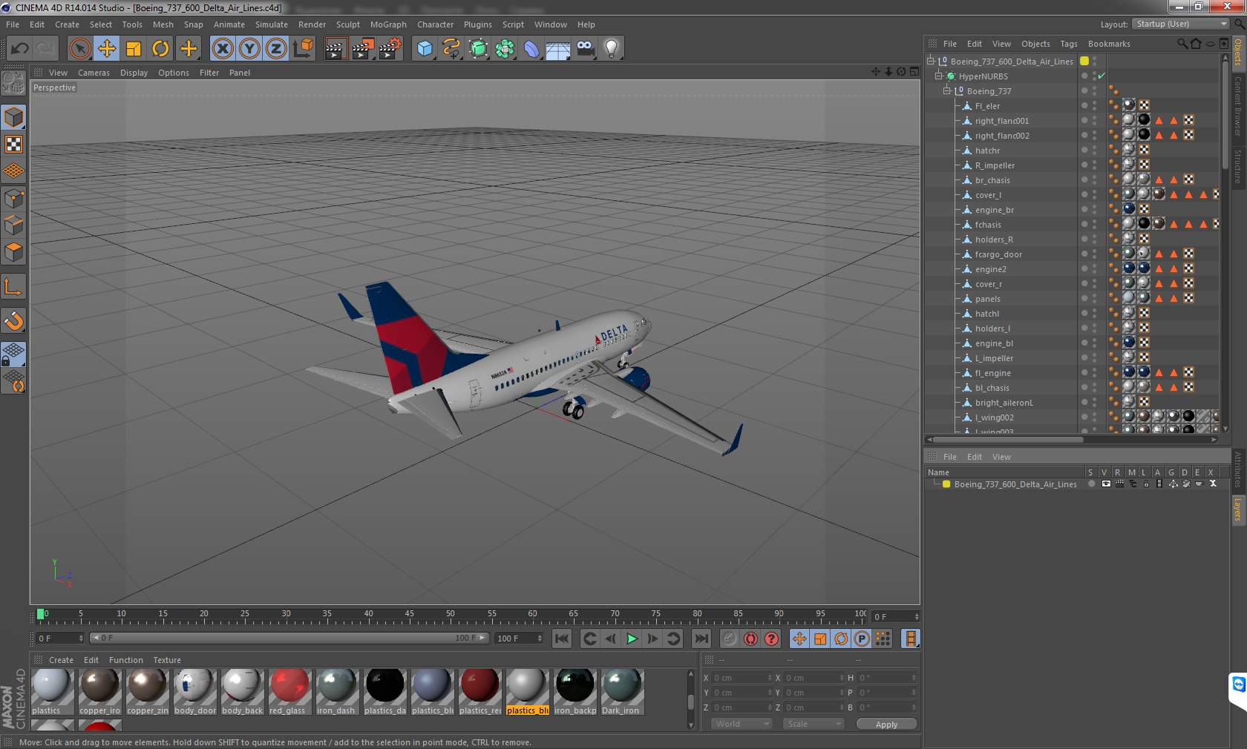1247x749 pixels.
Task: Toggle HyperNURBS enable checkmark
Action: 1102,76
